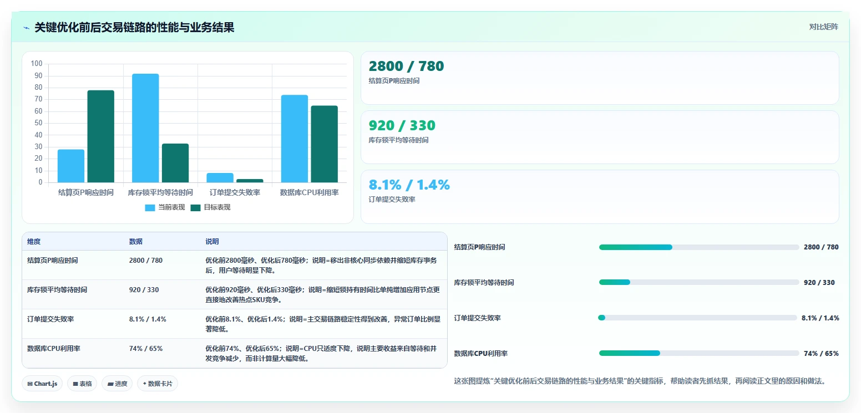861x413 pixels.
Task: Click the 库存锁平均等待时间 progress bar
Action: pyautogui.click(x=699, y=282)
